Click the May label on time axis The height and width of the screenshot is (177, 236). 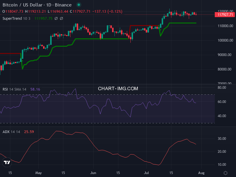[x=38, y=173]
